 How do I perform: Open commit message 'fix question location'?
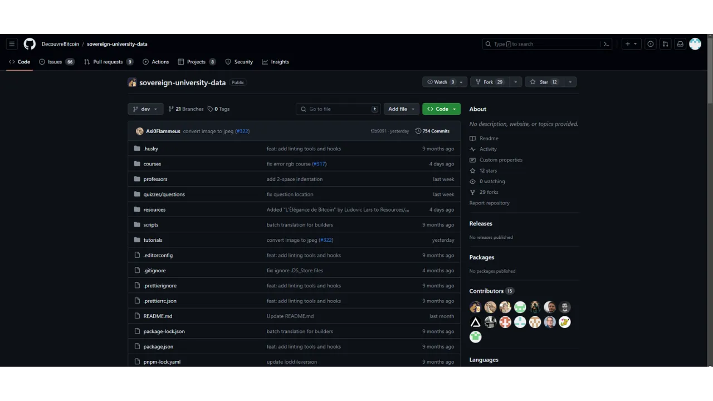[x=290, y=194]
